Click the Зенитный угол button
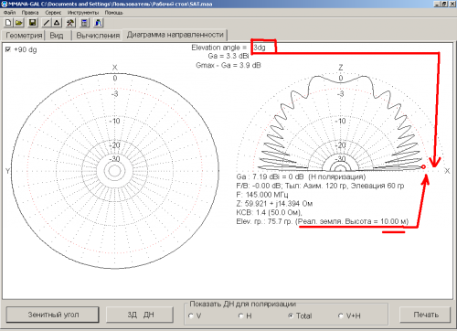The image size is (457, 331). tap(53, 315)
